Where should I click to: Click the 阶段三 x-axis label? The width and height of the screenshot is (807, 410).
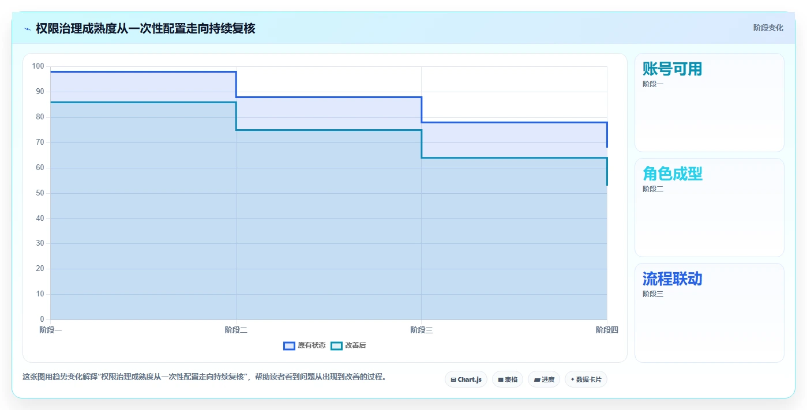point(422,330)
